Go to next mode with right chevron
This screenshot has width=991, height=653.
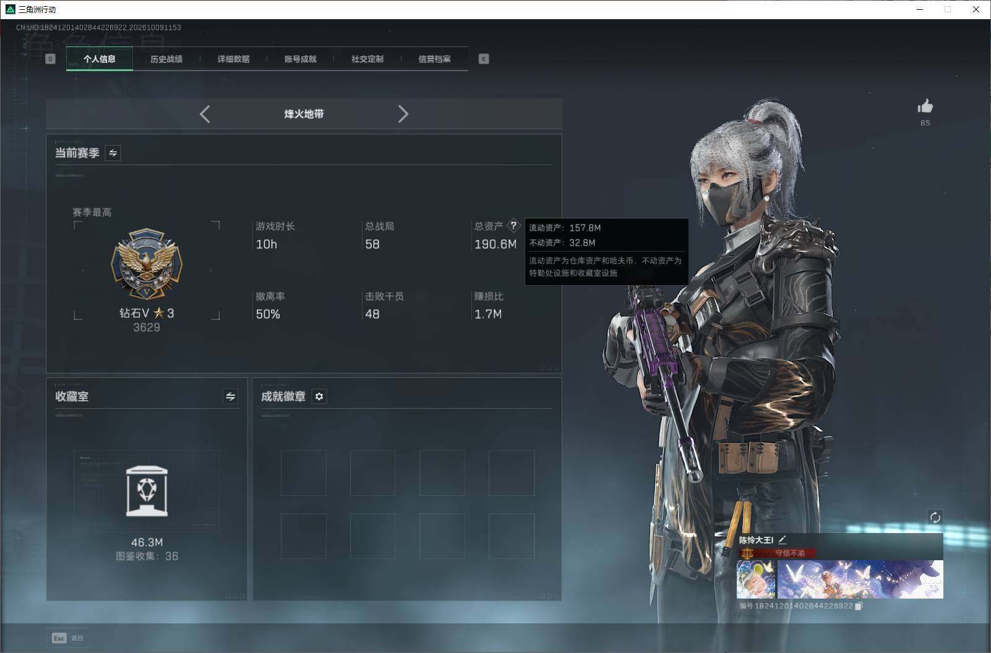click(x=403, y=114)
